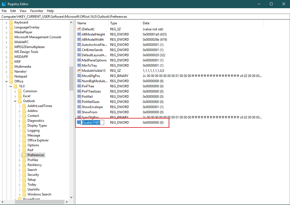Viewport: 290px width, 205px height.
Task: Collapse the Office tree node
Action: tap(7, 81)
